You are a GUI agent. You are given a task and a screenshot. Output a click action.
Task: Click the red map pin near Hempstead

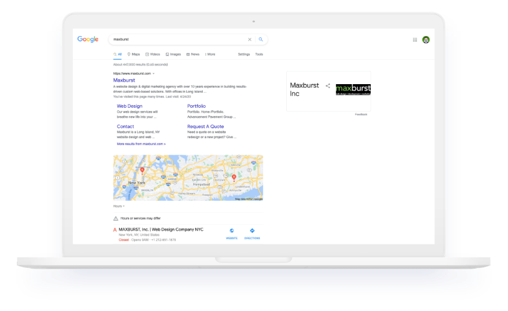coord(234,177)
